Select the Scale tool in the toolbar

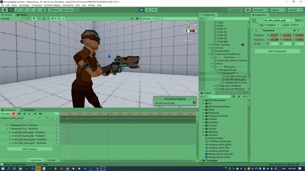(24, 10)
